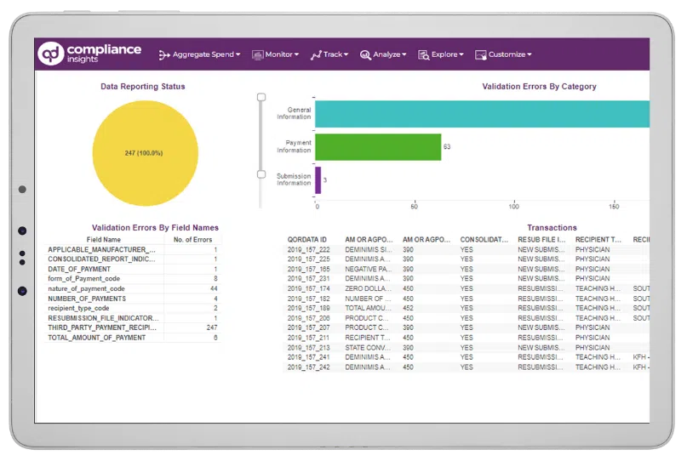Click transaction ID 2019_157_211
The height and width of the screenshot is (461, 687).
tap(308, 338)
